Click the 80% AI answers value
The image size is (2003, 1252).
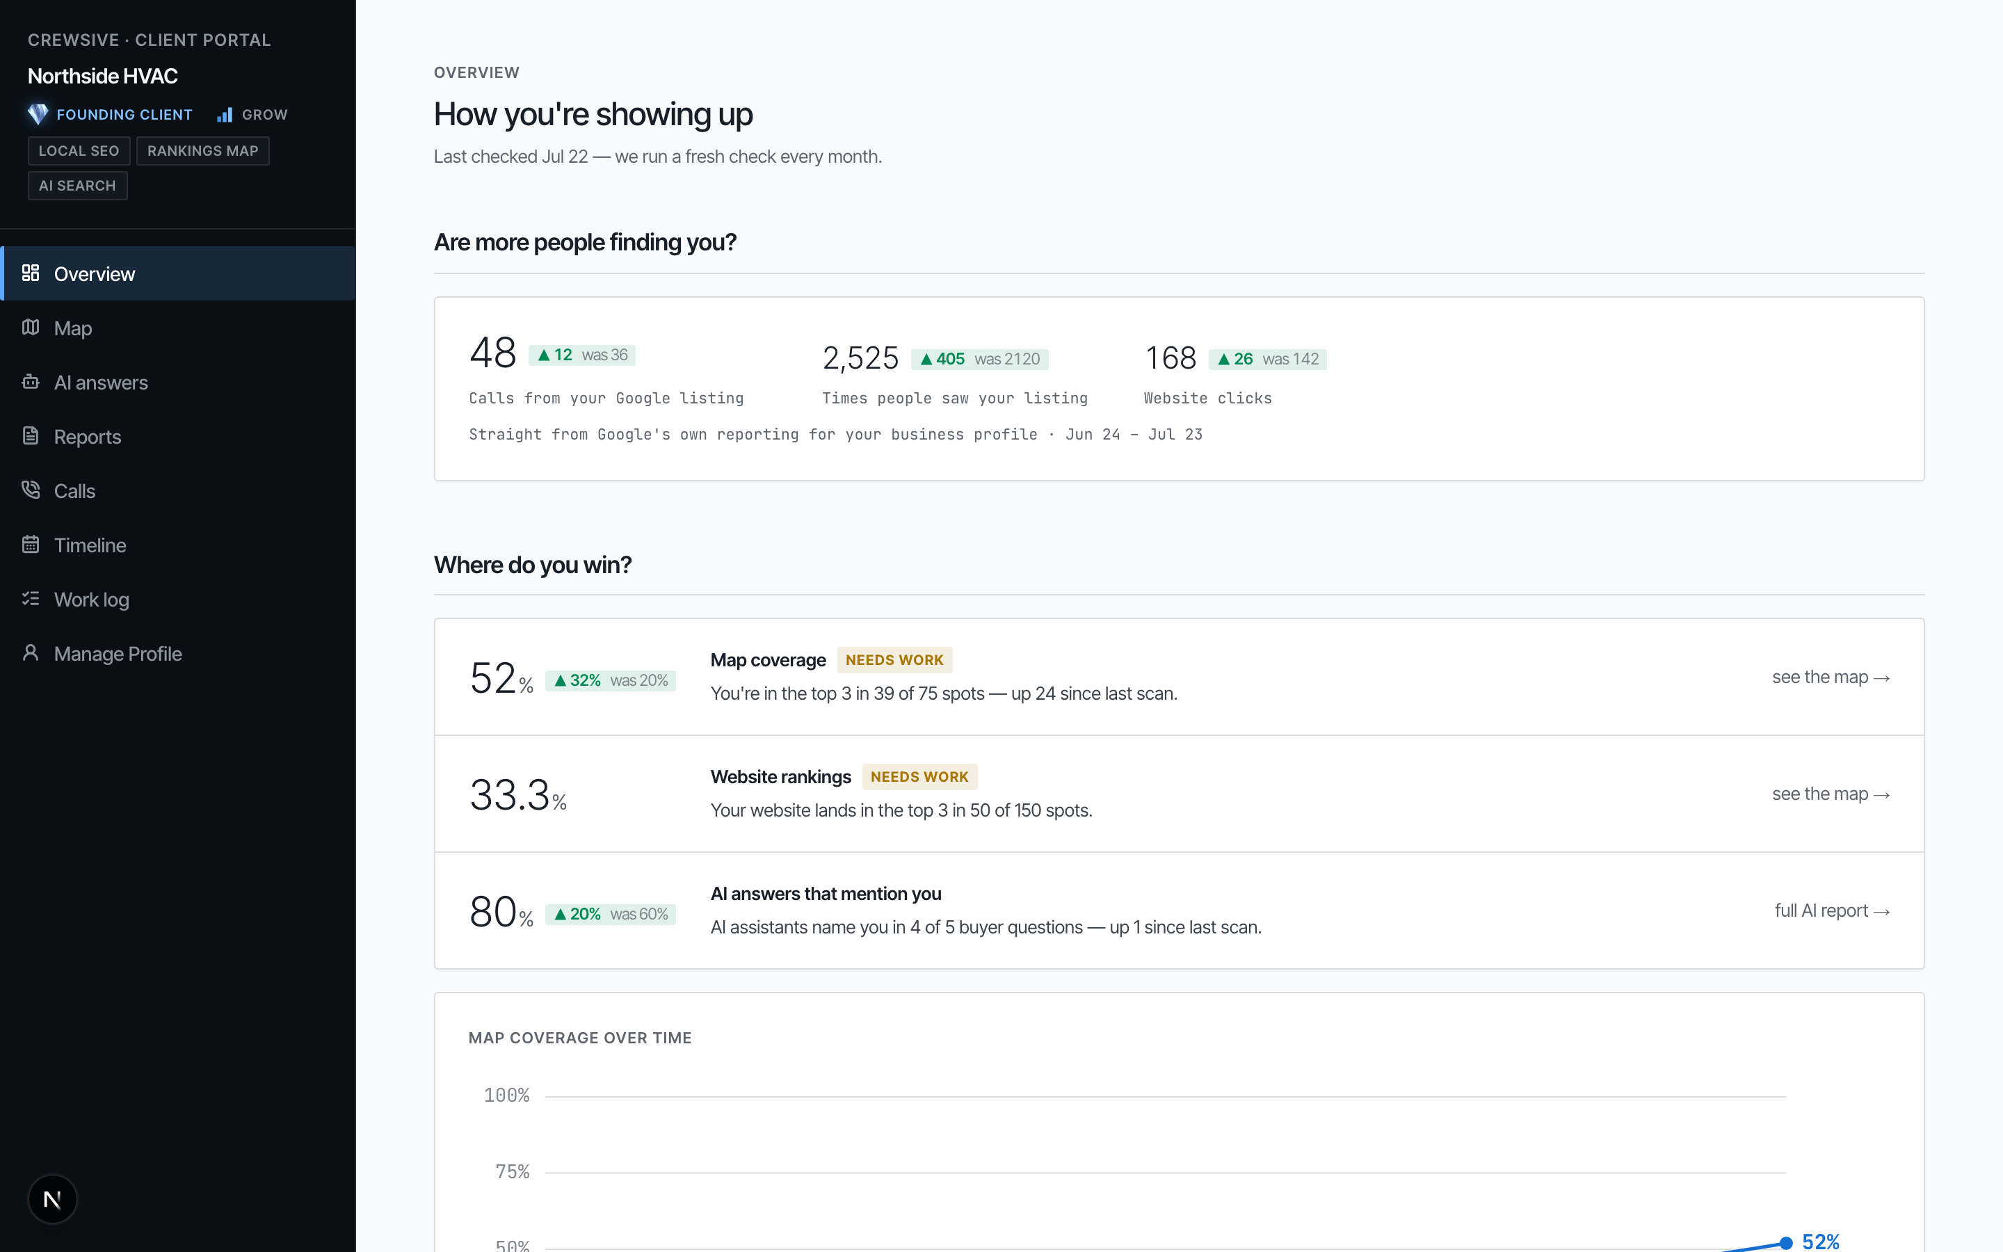(501, 912)
